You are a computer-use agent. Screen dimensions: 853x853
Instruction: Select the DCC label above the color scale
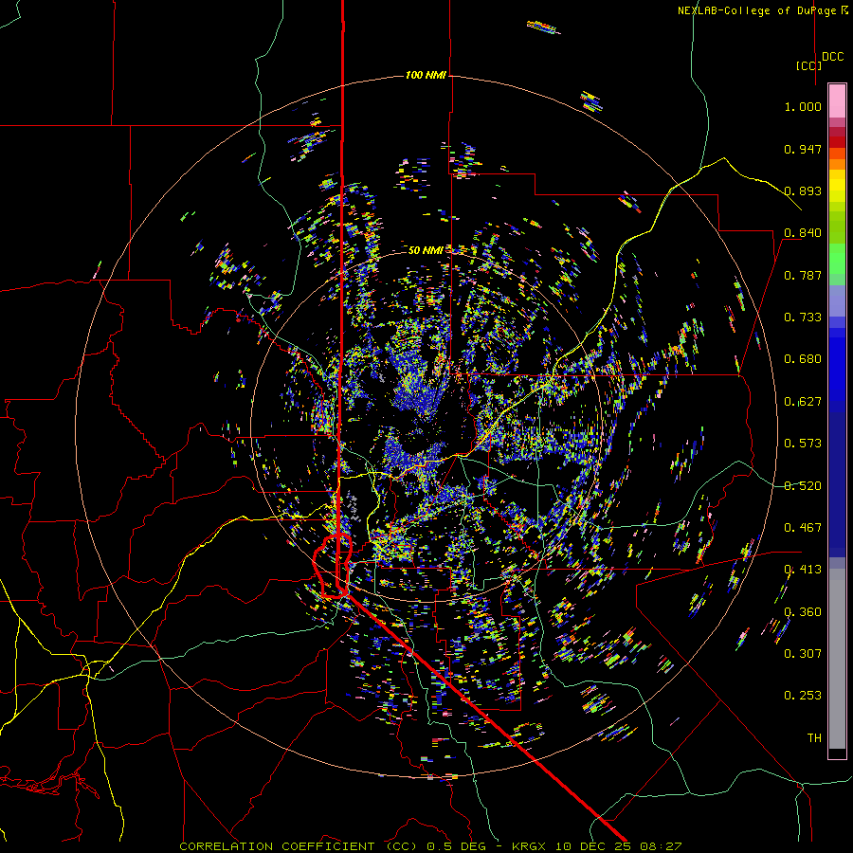(x=833, y=57)
